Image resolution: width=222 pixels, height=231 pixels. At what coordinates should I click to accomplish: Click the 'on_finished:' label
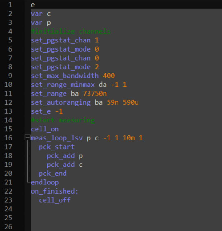click(55, 191)
